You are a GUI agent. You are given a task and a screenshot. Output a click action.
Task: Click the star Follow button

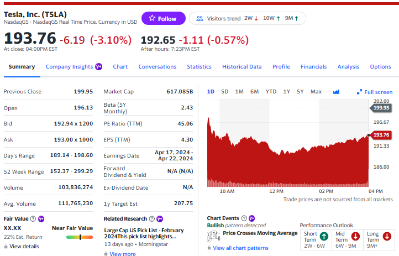click(164, 18)
